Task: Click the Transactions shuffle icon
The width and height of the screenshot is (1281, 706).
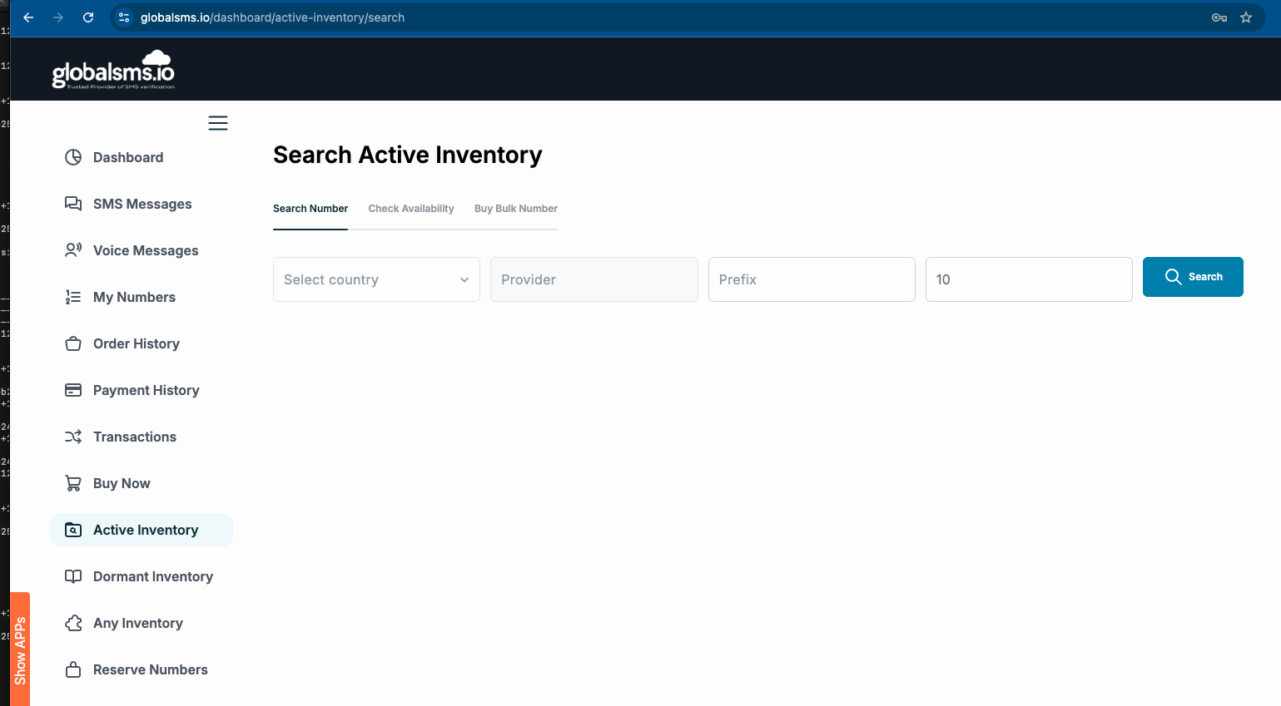Action: (73, 437)
